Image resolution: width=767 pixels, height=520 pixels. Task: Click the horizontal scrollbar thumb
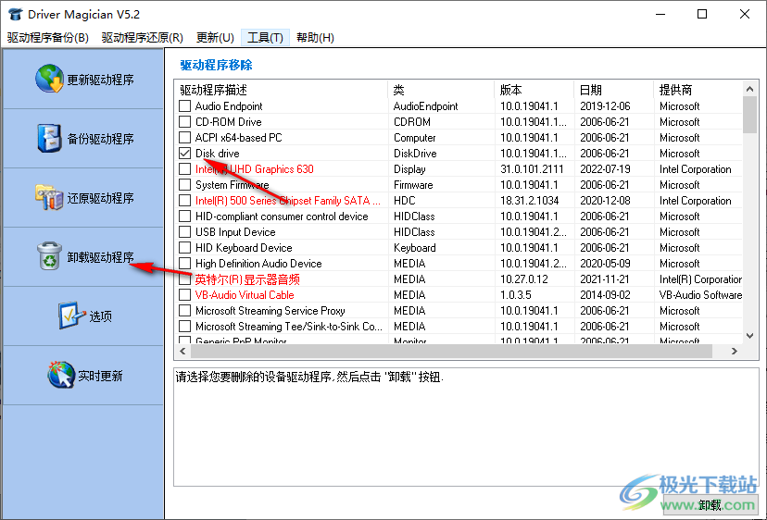[x=451, y=351]
